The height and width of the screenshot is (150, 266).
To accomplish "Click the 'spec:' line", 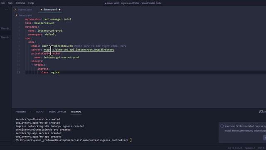I will tap(29, 38).
